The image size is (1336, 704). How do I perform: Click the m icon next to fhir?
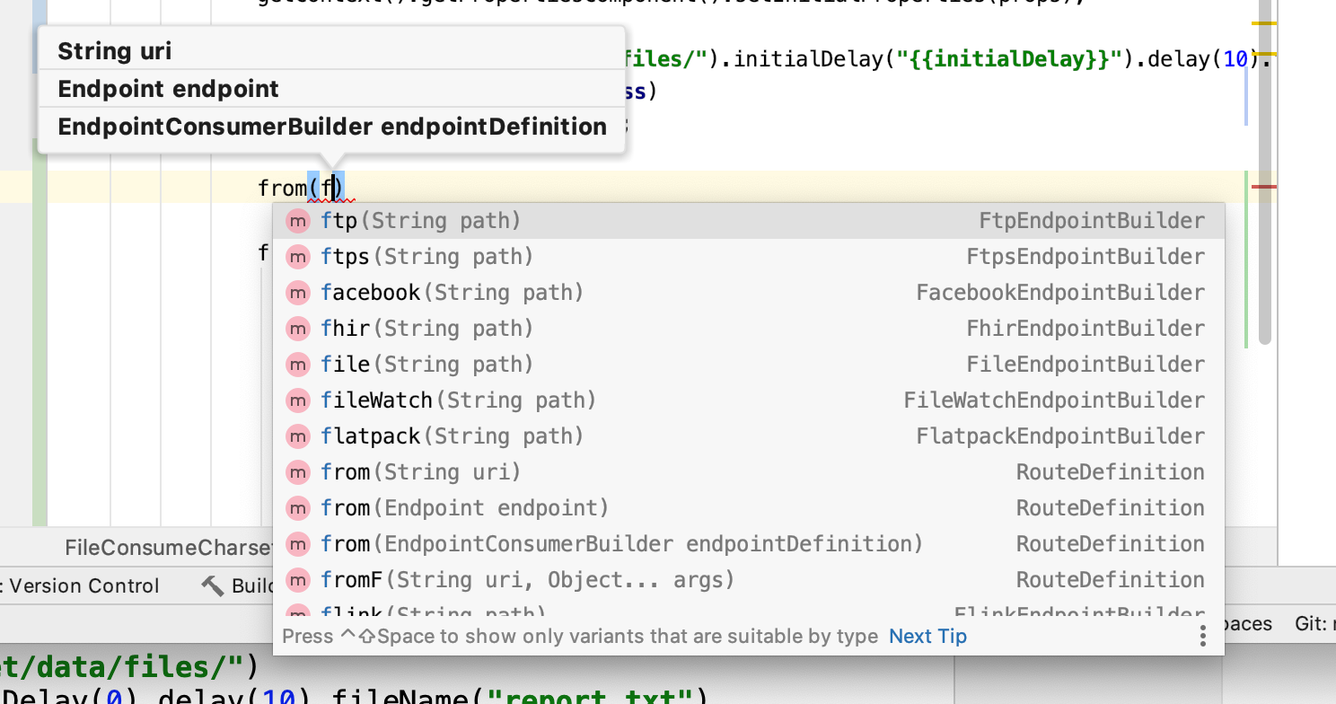(297, 329)
